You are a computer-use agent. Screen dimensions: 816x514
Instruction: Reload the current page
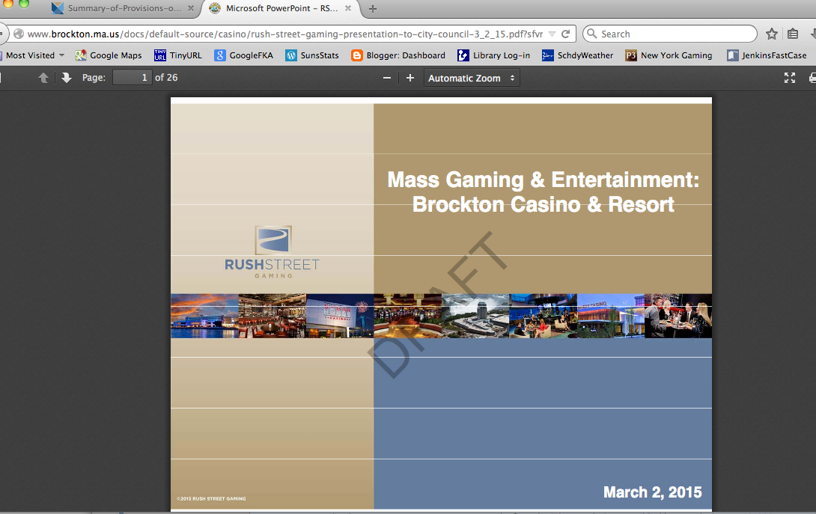(x=567, y=34)
